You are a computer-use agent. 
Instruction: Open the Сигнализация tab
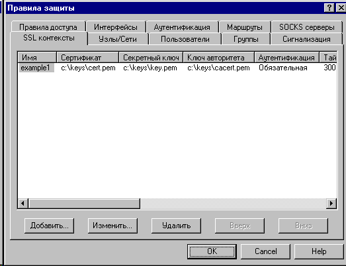pyautogui.click(x=306, y=39)
